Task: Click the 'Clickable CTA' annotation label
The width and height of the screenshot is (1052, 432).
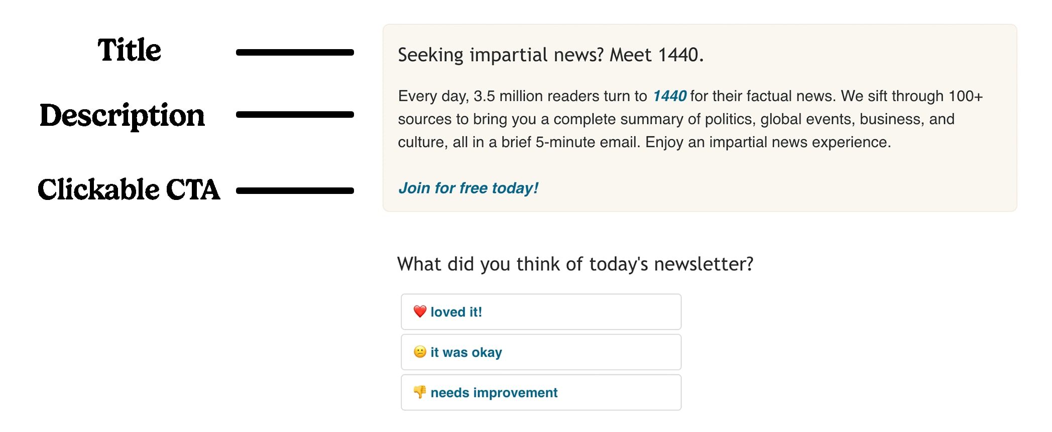Action: pyautogui.click(x=129, y=189)
